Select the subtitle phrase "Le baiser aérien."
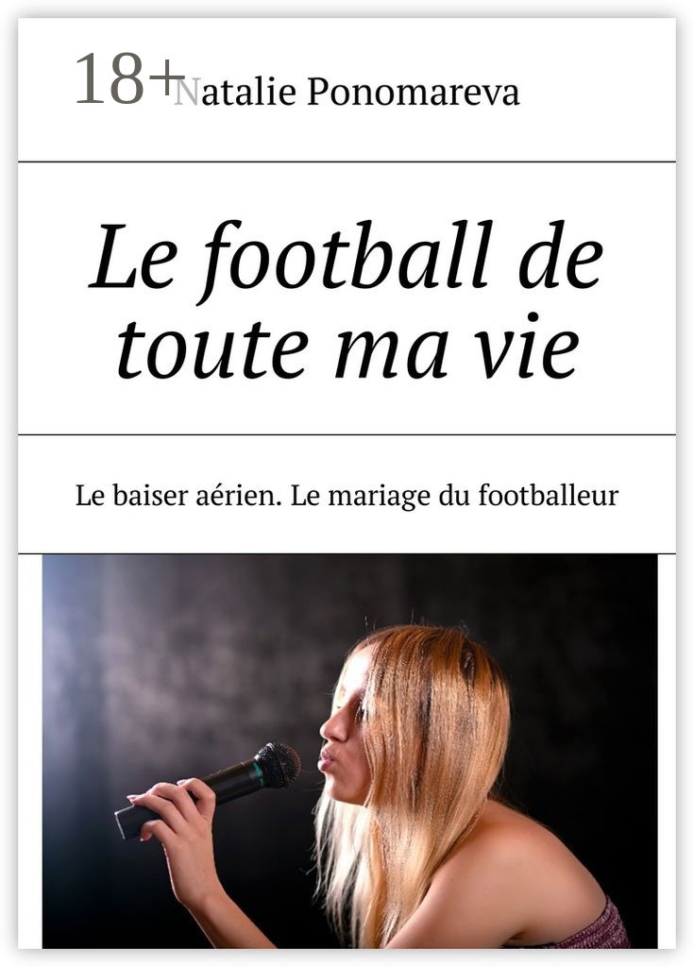This screenshot has height=967, width=694. 178,497
